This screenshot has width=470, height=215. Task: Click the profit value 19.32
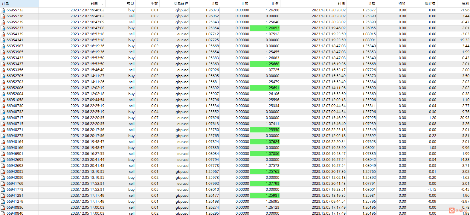coord(465,40)
